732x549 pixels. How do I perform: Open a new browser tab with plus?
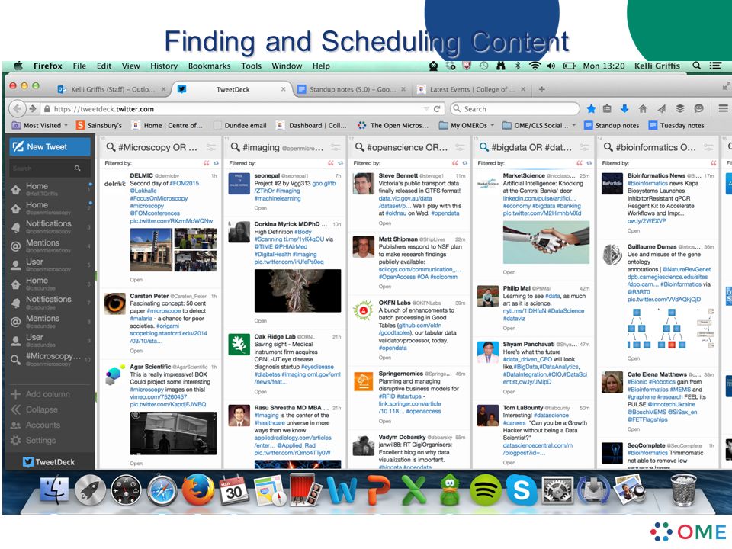[541, 89]
